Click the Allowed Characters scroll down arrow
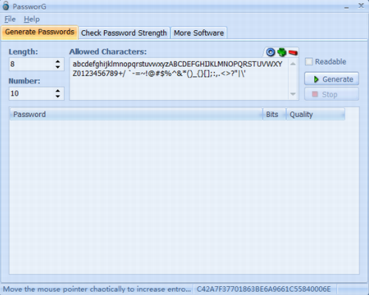The height and width of the screenshot is (295, 369). pos(293,94)
